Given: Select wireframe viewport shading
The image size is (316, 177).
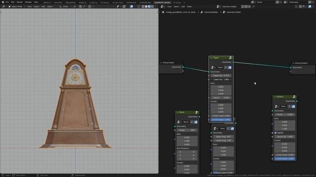Looking at the screenshot, I should 143,6.
